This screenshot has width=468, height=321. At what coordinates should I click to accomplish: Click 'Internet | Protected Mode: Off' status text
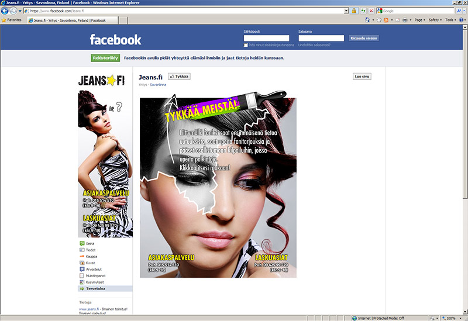pos(381,318)
